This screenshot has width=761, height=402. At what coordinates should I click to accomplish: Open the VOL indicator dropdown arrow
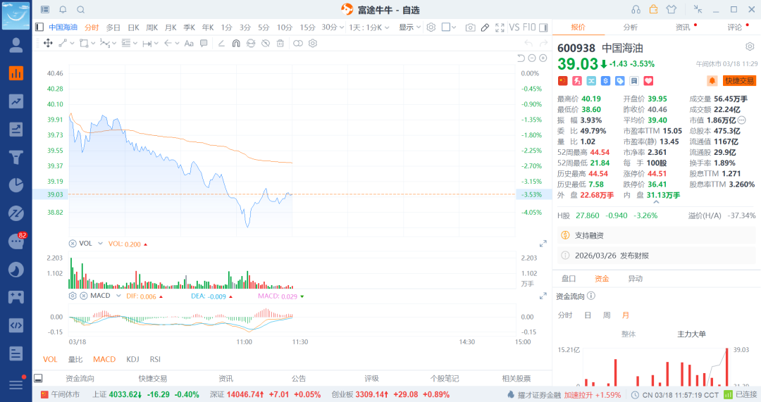[101, 244]
